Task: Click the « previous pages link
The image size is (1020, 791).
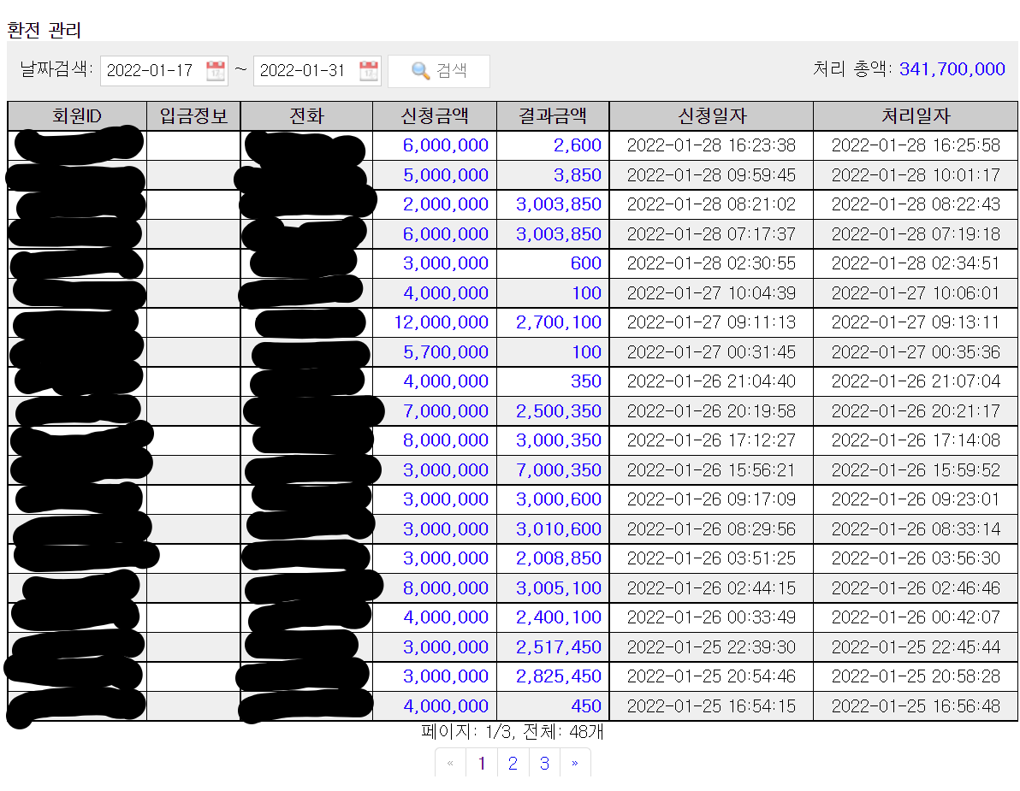Action: pyautogui.click(x=450, y=763)
